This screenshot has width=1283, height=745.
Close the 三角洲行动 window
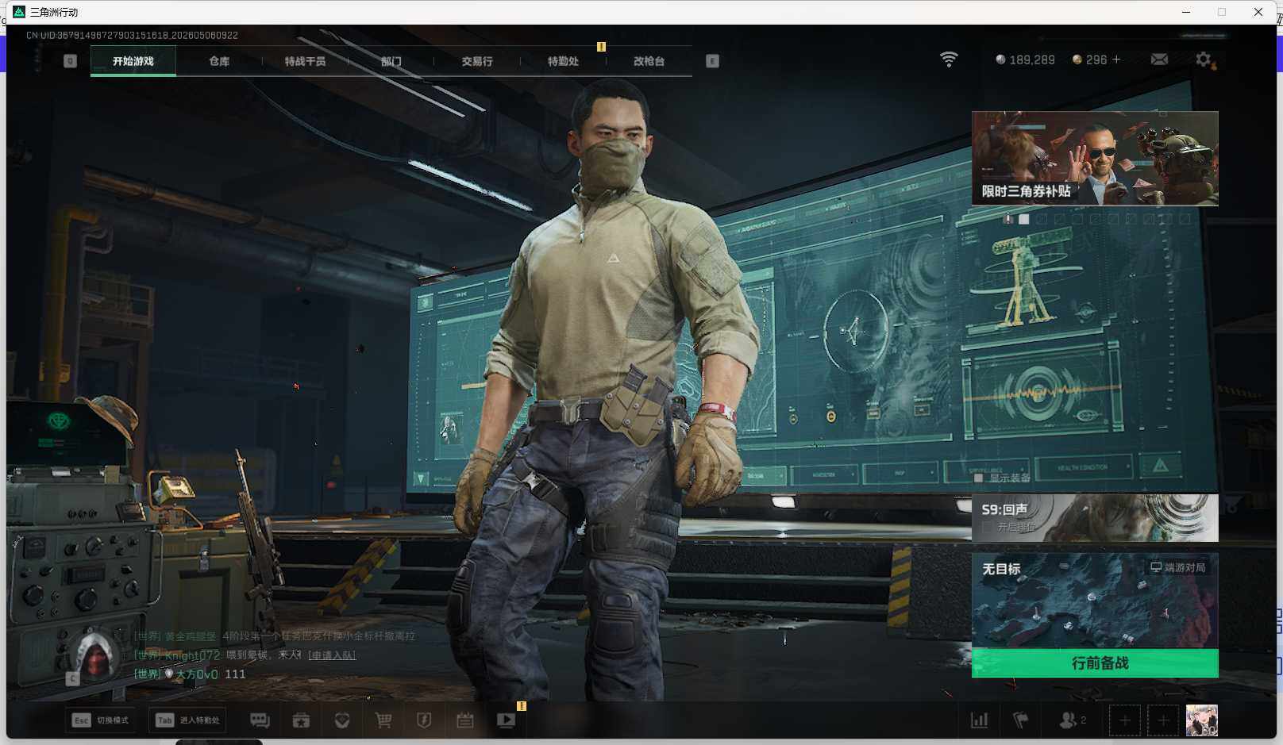pyautogui.click(x=1258, y=12)
